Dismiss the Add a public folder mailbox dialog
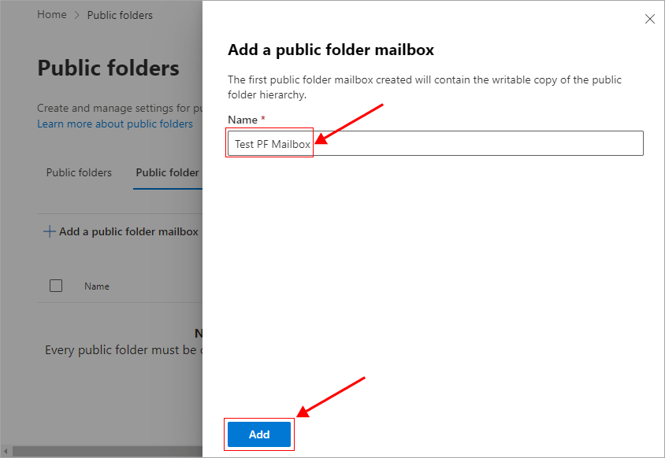 (650, 19)
